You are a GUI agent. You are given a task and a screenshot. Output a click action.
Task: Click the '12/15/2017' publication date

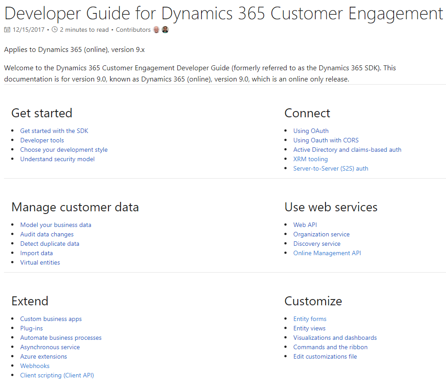click(x=29, y=30)
